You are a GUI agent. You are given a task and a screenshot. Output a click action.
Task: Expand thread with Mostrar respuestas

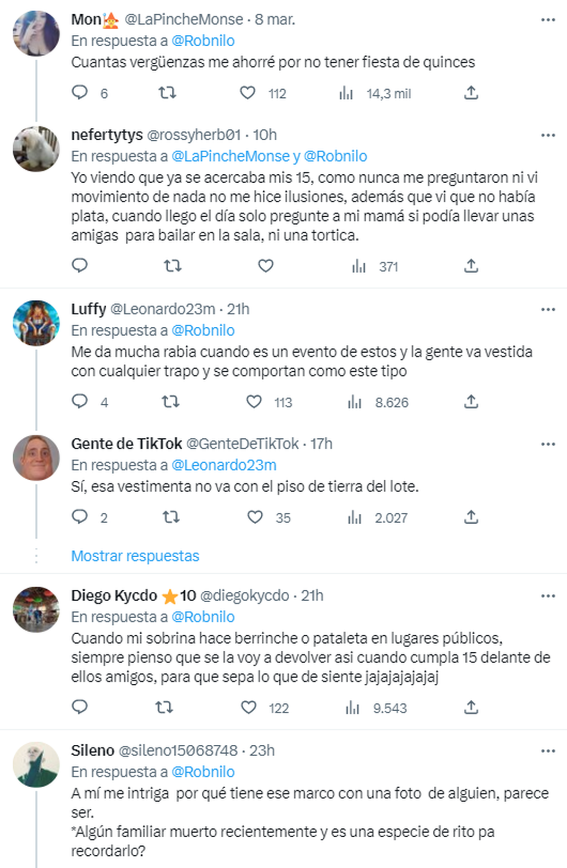pyautogui.click(x=135, y=556)
